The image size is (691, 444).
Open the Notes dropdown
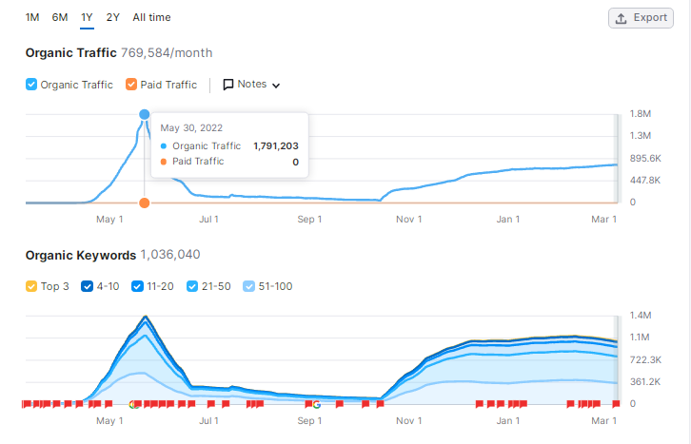pos(251,85)
